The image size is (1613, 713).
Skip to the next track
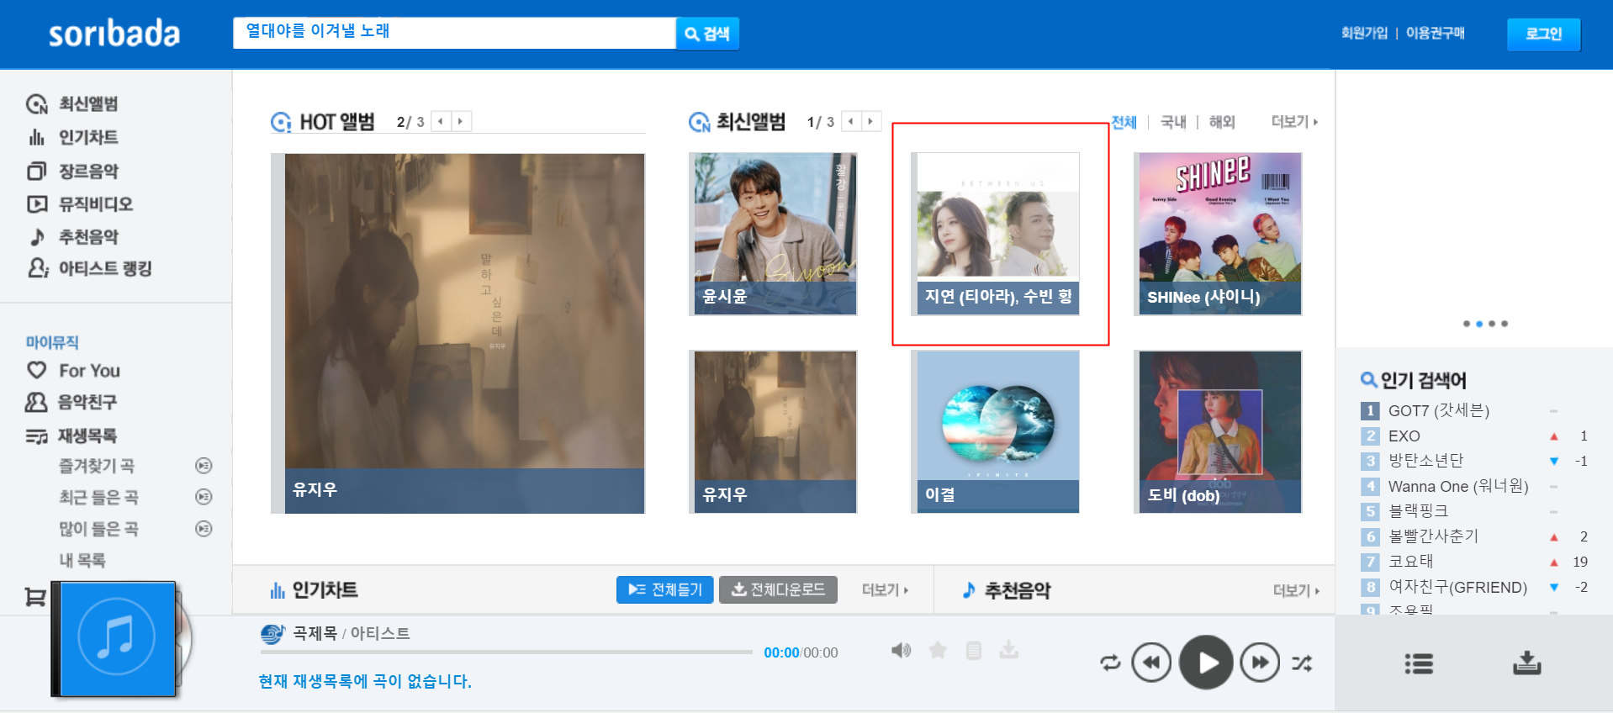tap(1259, 663)
